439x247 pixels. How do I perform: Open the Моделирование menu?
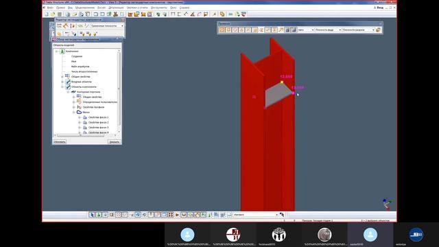(85, 8)
